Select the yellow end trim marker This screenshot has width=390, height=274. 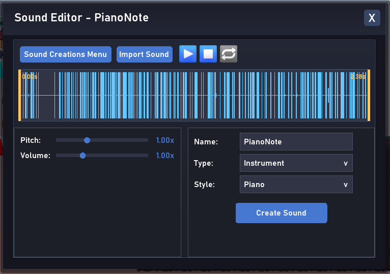click(x=368, y=96)
